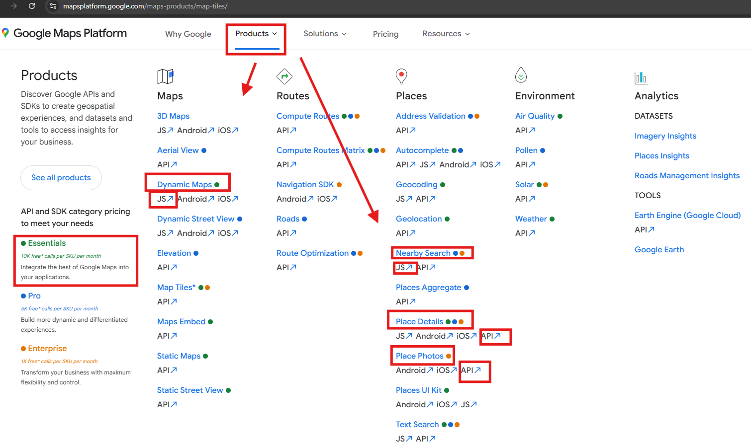Reload the page with the browser refresh icon
The image size is (751, 444).
coord(32,6)
